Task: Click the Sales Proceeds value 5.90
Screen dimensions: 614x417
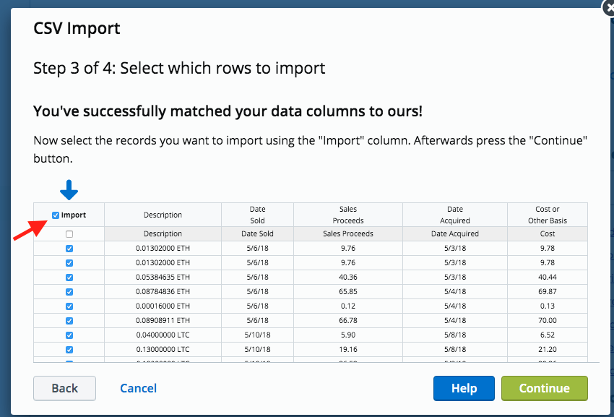Action: pos(348,335)
